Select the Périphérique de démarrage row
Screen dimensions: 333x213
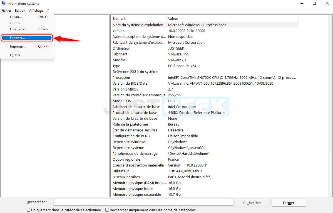click(205, 154)
